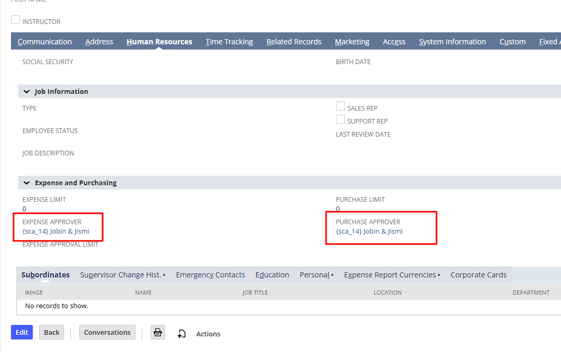The image size is (561, 352).
Task: Open the Actions menu icon
Action: tap(181, 334)
